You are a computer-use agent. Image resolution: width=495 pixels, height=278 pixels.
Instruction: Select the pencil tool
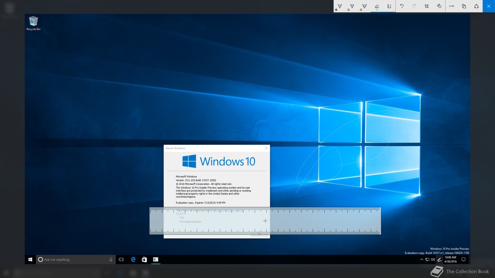tap(352, 6)
